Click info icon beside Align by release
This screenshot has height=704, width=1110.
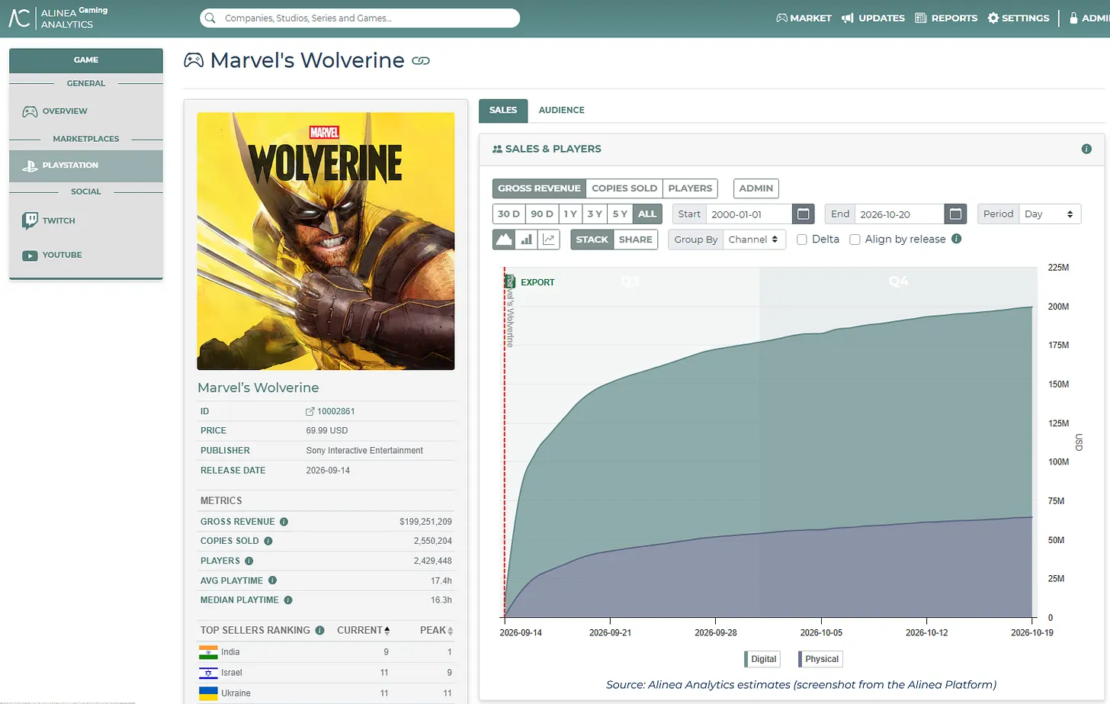tap(957, 239)
